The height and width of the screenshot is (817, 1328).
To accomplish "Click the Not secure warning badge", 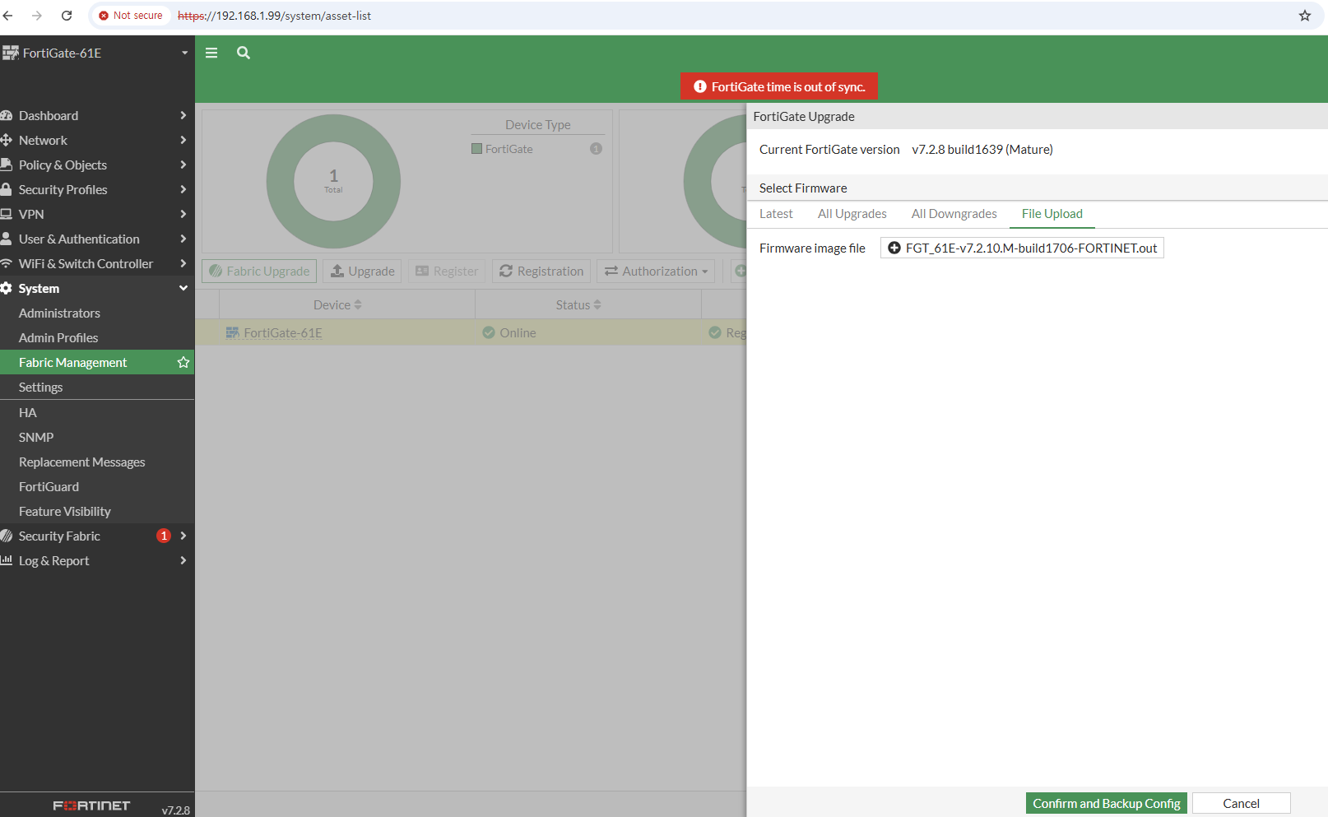I will [131, 16].
